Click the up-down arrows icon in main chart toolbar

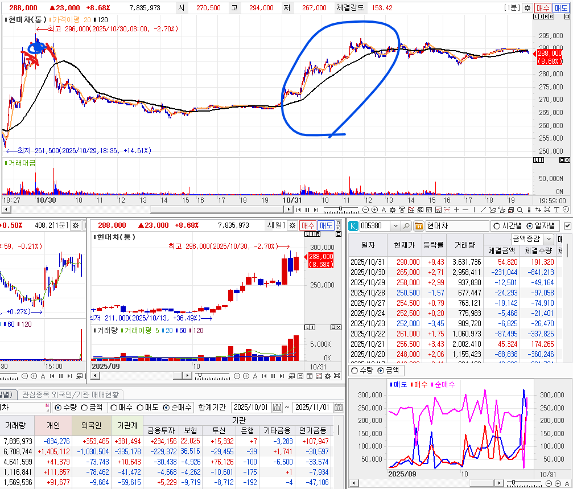[538, 210]
